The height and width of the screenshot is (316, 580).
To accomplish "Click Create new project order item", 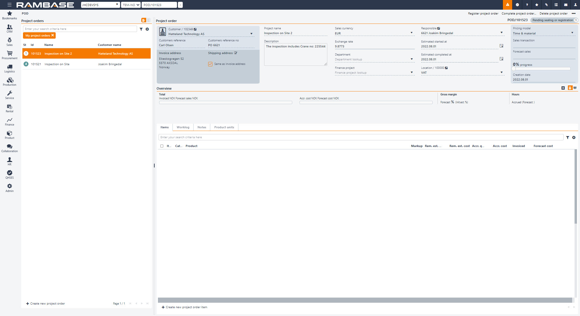I will pyautogui.click(x=185, y=307).
